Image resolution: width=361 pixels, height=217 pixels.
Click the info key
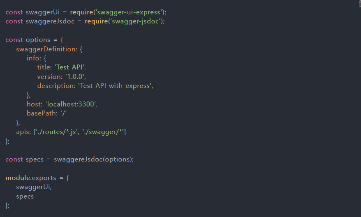point(33,58)
